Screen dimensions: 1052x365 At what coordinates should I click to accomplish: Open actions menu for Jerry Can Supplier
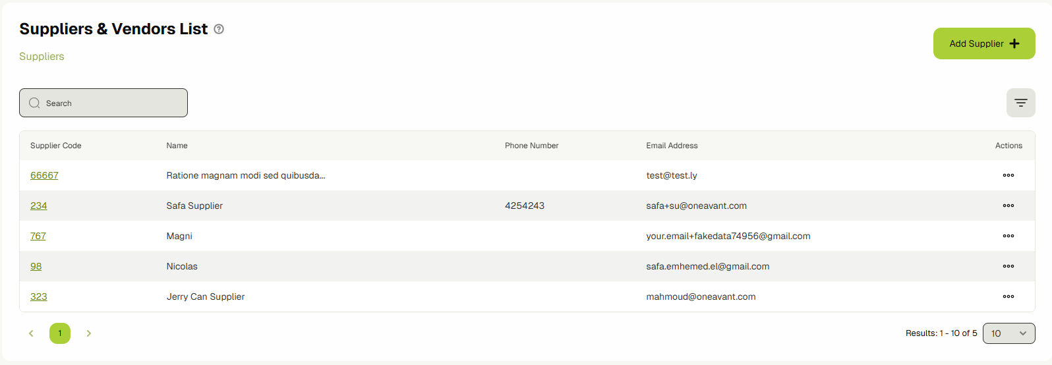tap(1008, 296)
